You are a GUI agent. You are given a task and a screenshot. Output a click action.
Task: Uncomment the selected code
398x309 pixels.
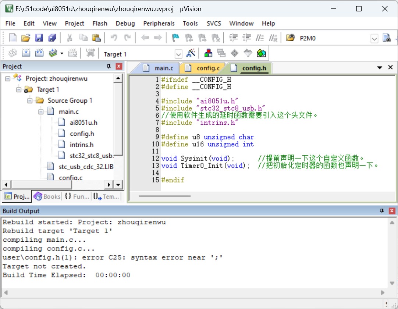(273, 38)
